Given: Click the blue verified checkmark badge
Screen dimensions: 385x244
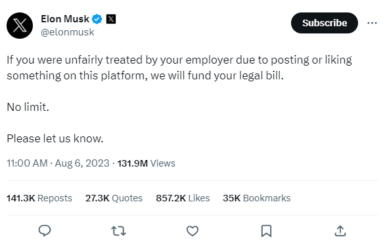Looking at the screenshot, I should (97, 19).
